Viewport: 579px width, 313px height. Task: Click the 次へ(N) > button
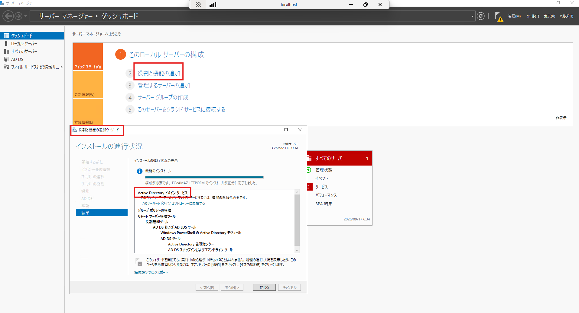[x=232, y=287]
